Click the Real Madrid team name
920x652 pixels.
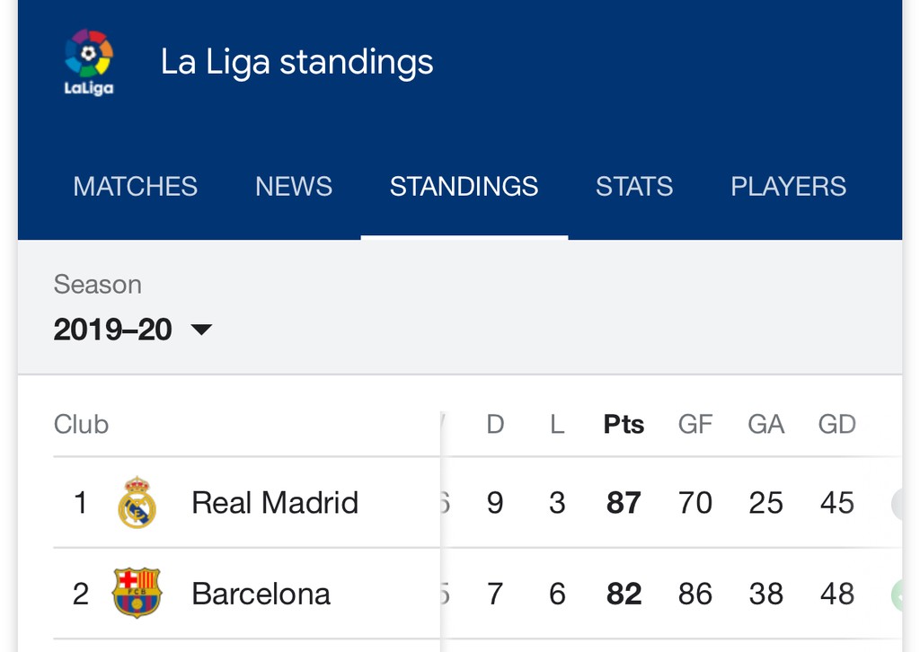(x=275, y=503)
